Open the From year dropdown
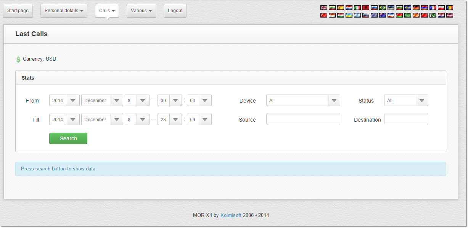 click(64, 101)
